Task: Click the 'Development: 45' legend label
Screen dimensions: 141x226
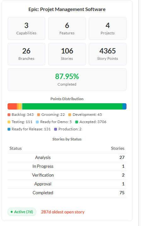Action: click(x=87, y=115)
